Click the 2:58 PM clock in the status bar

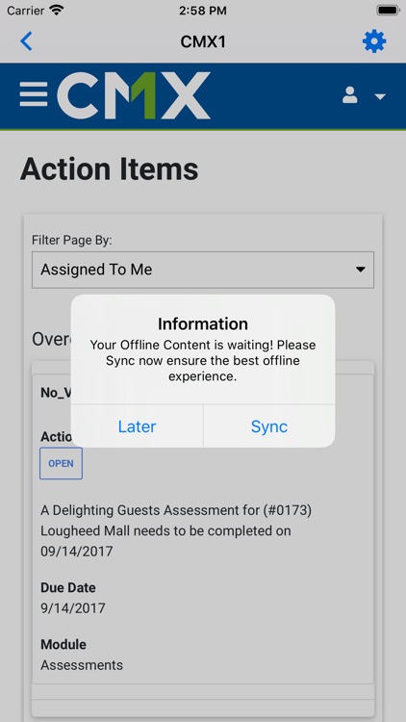point(203,11)
